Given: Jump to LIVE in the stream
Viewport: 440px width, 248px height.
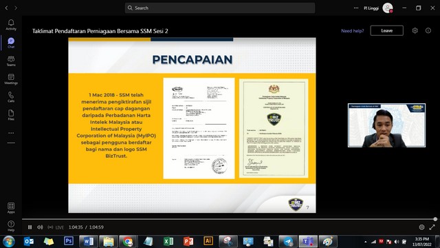Looking at the screenshot, I should (56, 227).
